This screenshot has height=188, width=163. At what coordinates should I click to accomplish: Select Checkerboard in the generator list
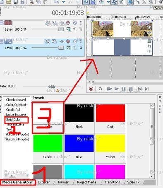pyautogui.click(x=16, y=100)
